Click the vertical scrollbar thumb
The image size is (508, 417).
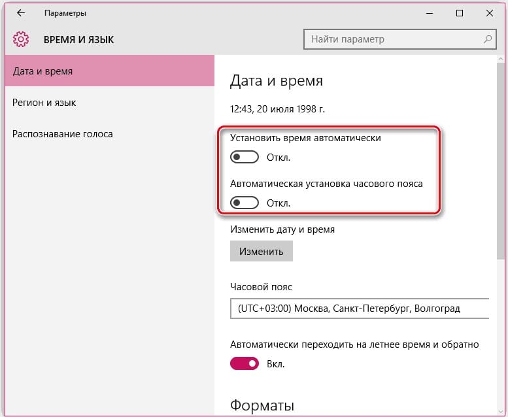(501, 161)
